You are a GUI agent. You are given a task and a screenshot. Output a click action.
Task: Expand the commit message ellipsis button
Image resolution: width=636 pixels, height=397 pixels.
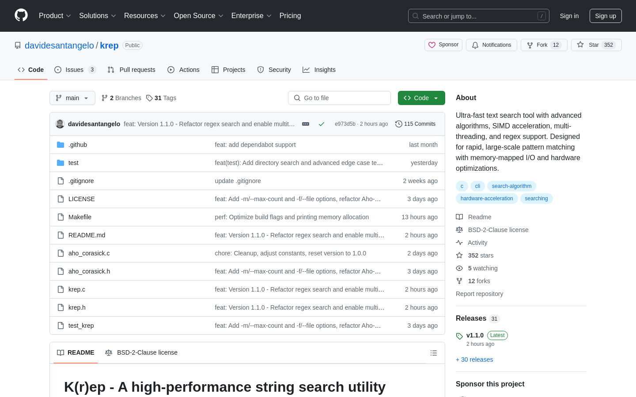(x=306, y=124)
